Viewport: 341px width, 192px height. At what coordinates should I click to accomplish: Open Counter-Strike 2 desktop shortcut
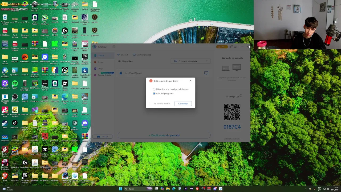pyautogui.click(x=55, y=71)
